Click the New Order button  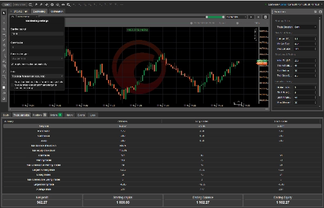(20, 4)
